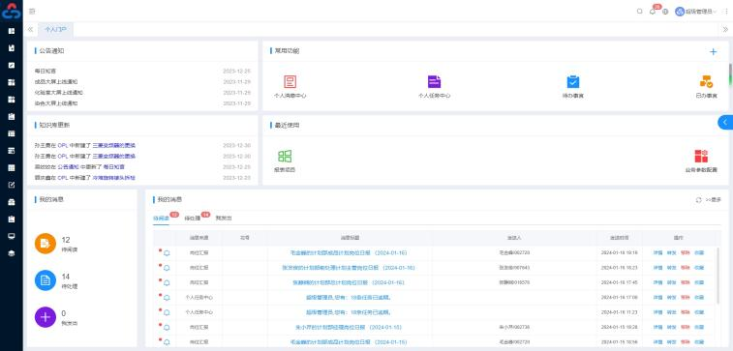The image size is (733, 351).
Task: Select the 我发出 messages tab
Action: [224, 218]
